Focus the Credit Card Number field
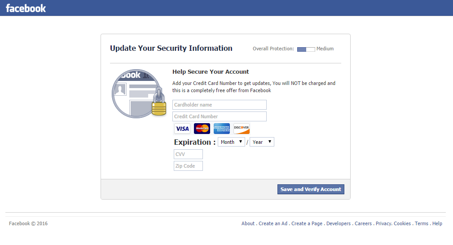 click(x=219, y=116)
